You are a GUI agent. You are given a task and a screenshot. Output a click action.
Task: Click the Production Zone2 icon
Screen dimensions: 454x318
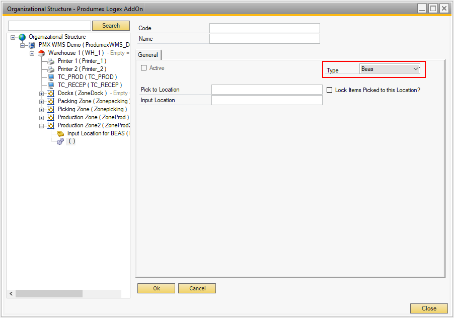click(x=51, y=126)
